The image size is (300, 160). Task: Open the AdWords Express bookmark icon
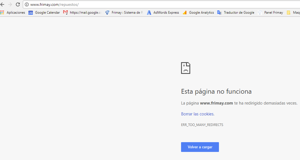click(x=149, y=13)
